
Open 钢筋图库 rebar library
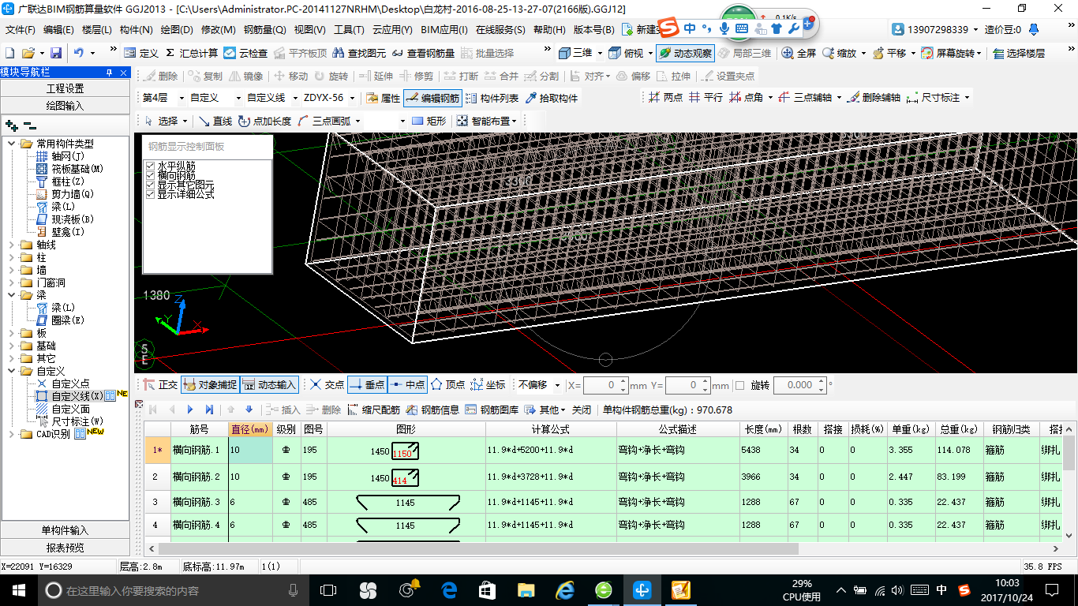492,410
